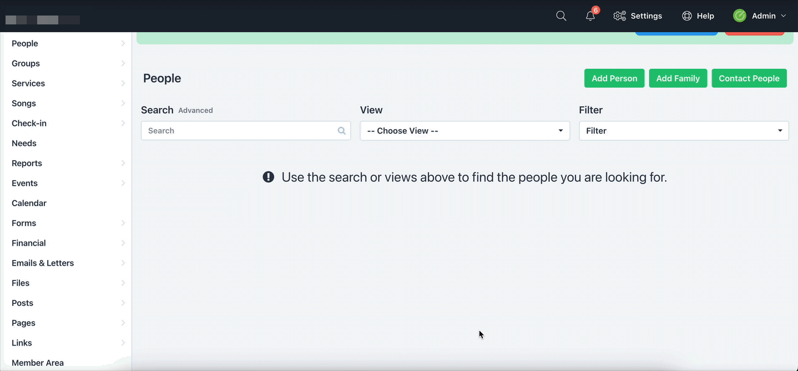Click into the people Search text field
The height and width of the screenshot is (371, 798).
tap(239, 131)
